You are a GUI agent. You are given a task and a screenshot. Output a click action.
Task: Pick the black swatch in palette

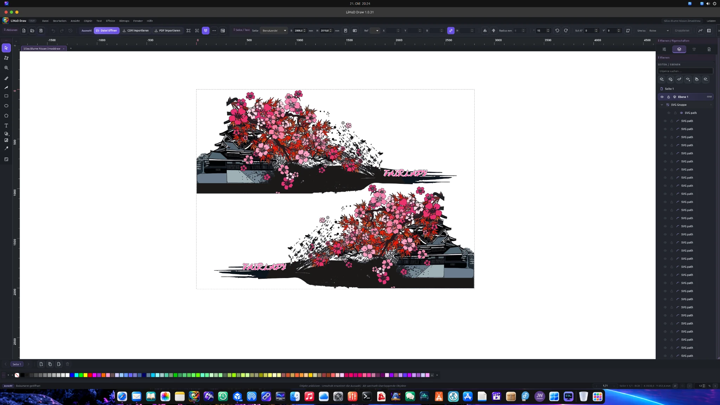pyautogui.click(x=22, y=375)
